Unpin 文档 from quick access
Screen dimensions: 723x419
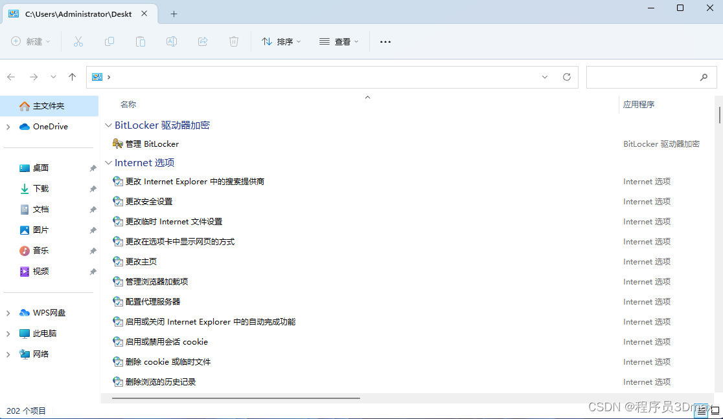coord(93,209)
